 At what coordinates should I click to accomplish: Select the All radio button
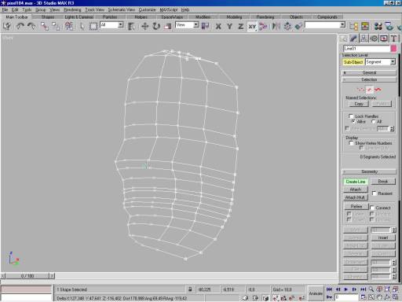tap(374, 121)
